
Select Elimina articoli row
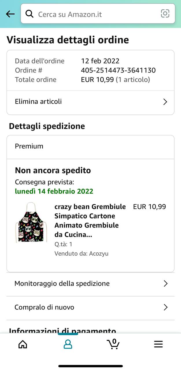(x=90, y=102)
